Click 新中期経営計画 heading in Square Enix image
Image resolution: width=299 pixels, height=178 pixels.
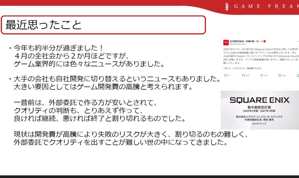(259, 107)
